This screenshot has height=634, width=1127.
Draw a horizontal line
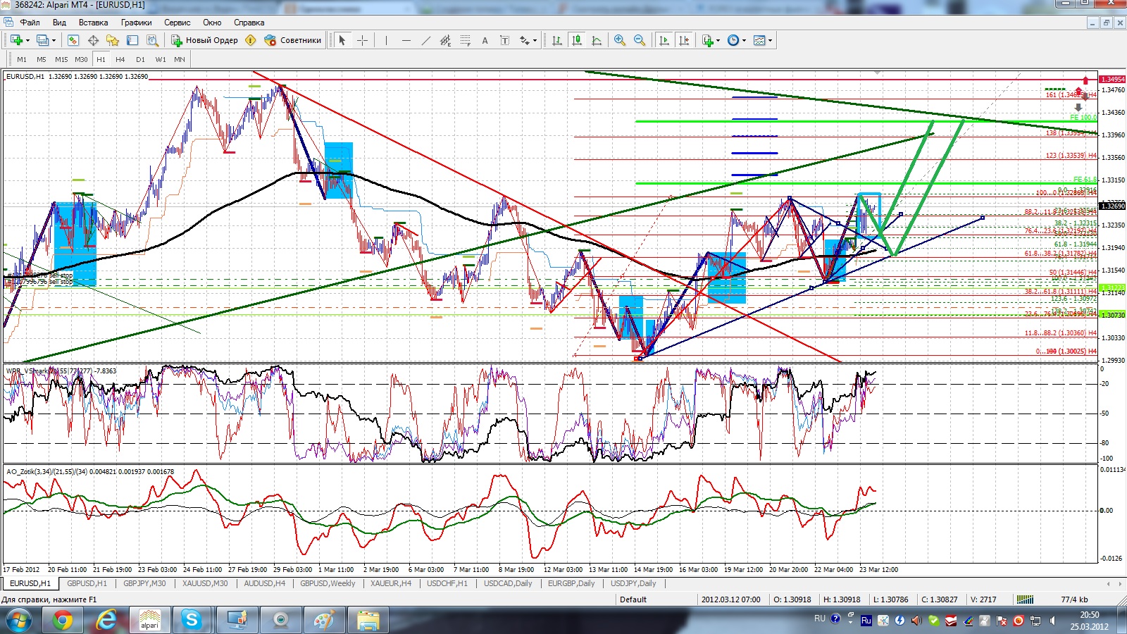[x=406, y=40]
